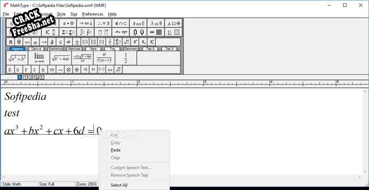Switch to the Matrices tab
Image resolution: width=369 pixels, height=190 pixels.
(x=74, y=49)
